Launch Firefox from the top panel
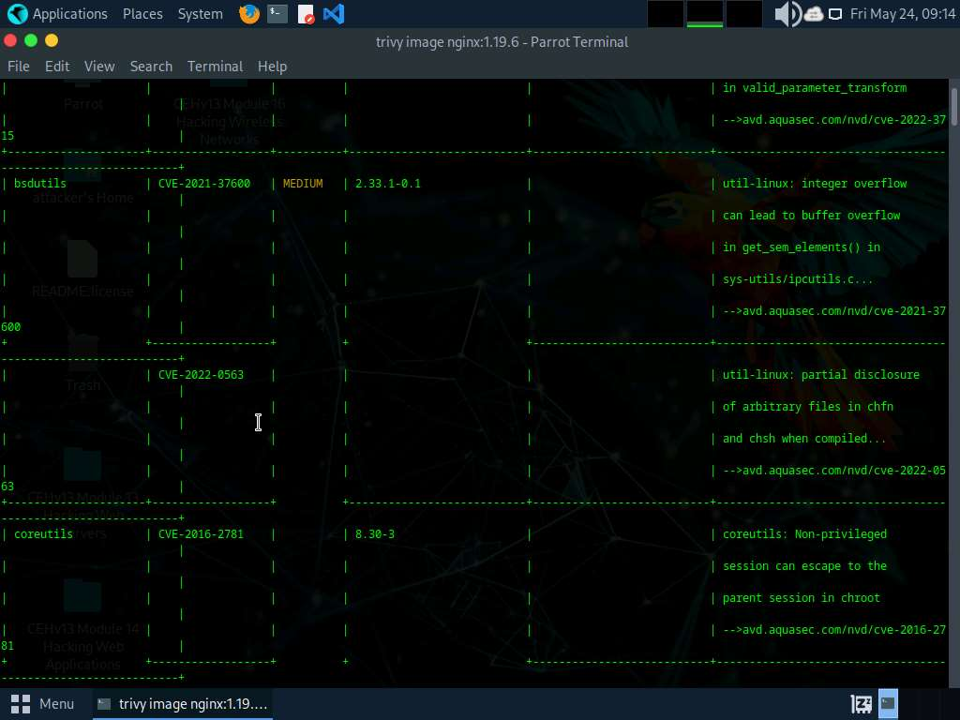 (x=248, y=14)
